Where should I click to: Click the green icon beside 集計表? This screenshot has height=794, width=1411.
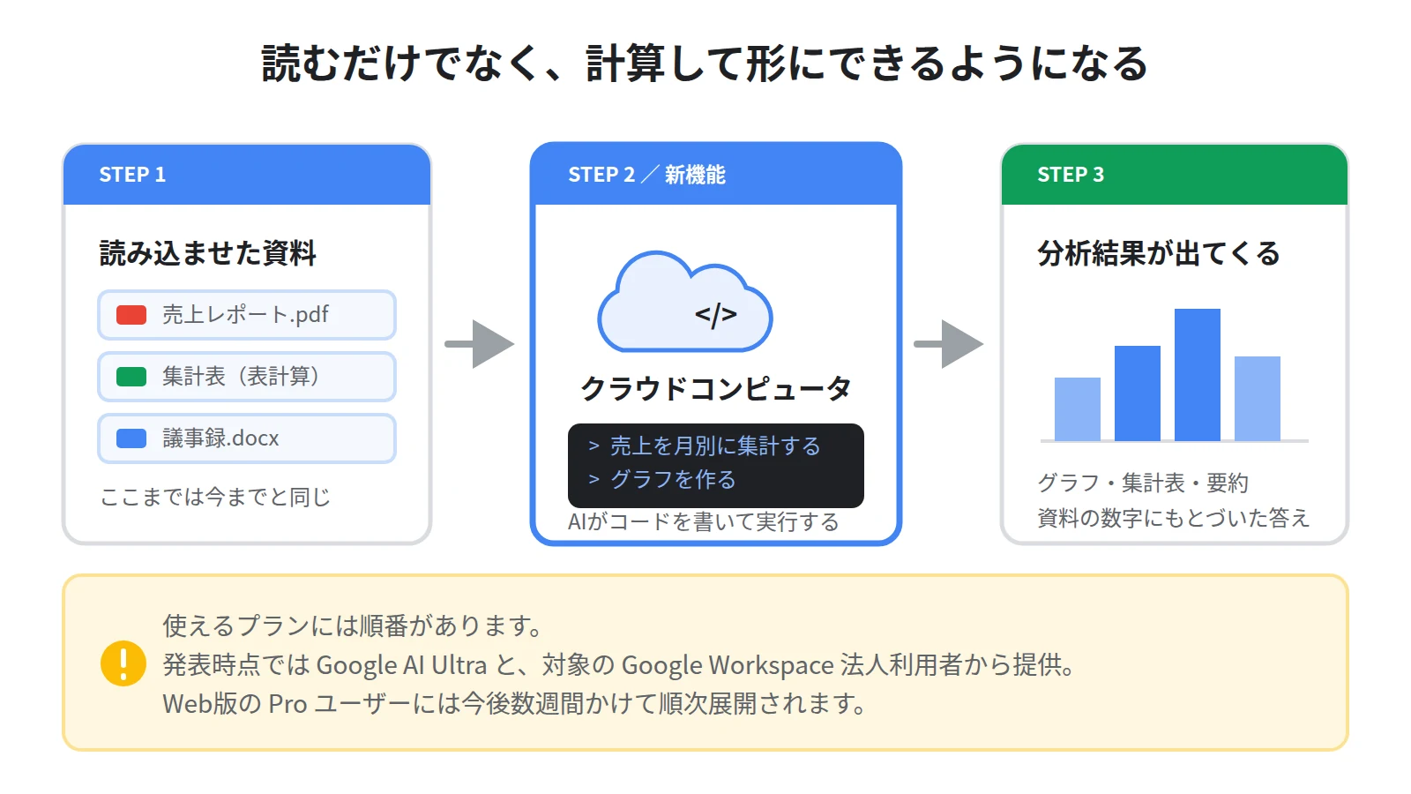pos(131,377)
